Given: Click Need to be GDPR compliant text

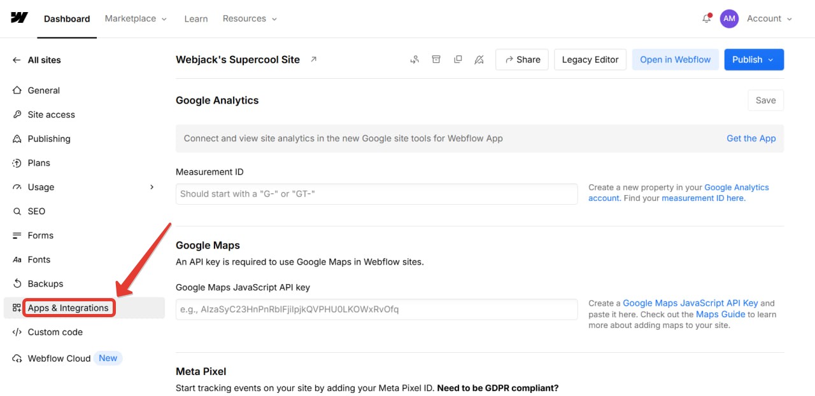Looking at the screenshot, I should pos(498,388).
